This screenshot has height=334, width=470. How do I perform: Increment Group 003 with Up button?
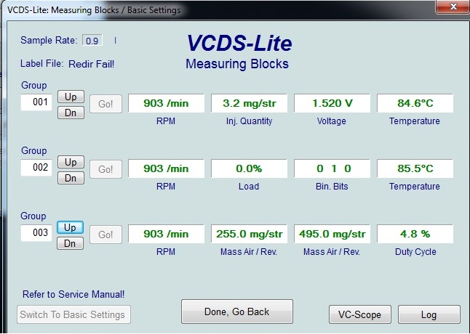coord(71,227)
